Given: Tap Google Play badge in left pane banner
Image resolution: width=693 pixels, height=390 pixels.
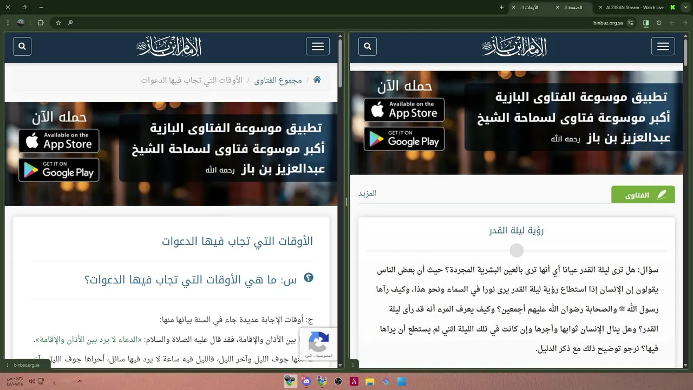Looking at the screenshot, I should pyautogui.click(x=59, y=170).
